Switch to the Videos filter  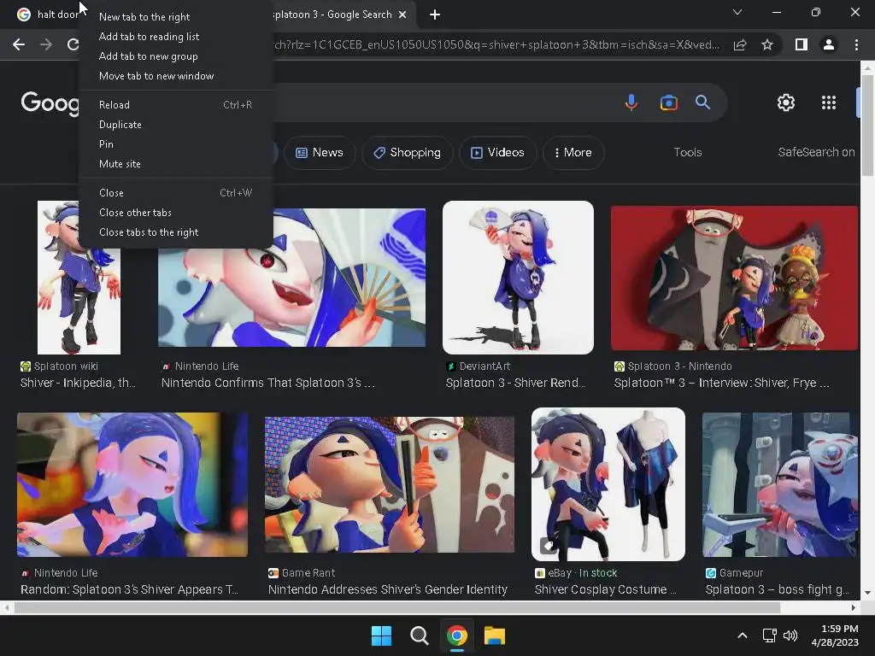click(498, 152)
